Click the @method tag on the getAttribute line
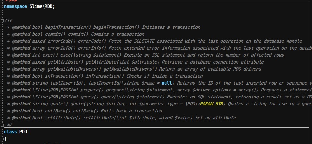This screenshot has width=312, height=144. (21, 62)
